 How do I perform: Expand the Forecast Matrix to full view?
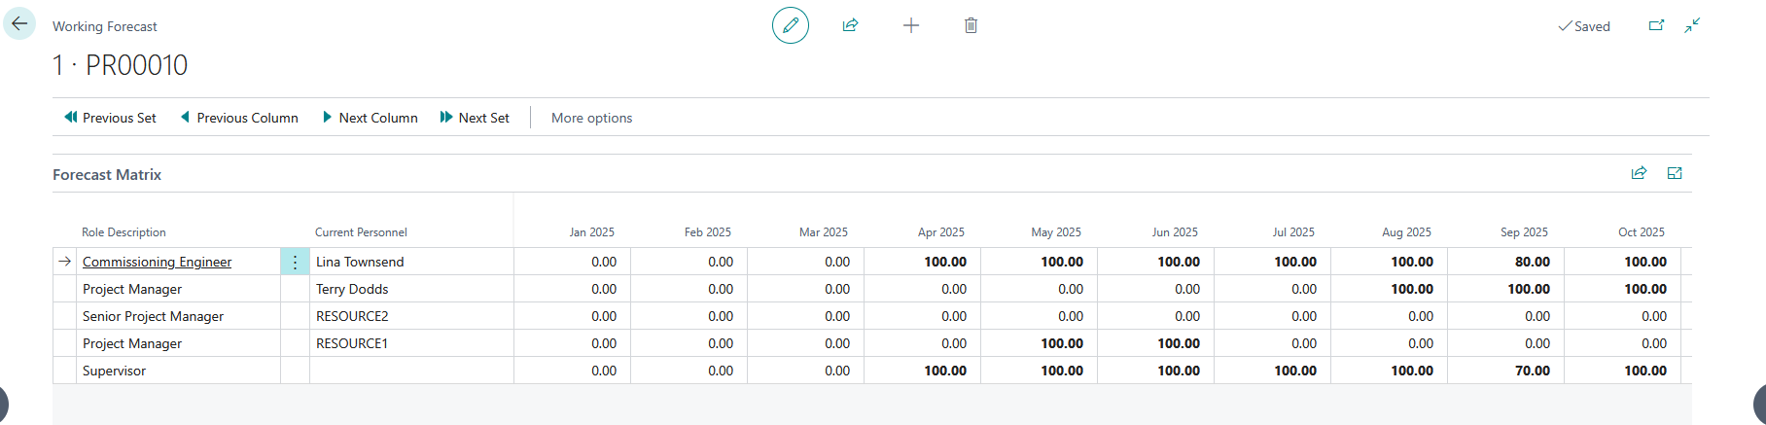tap(1675, 173)
